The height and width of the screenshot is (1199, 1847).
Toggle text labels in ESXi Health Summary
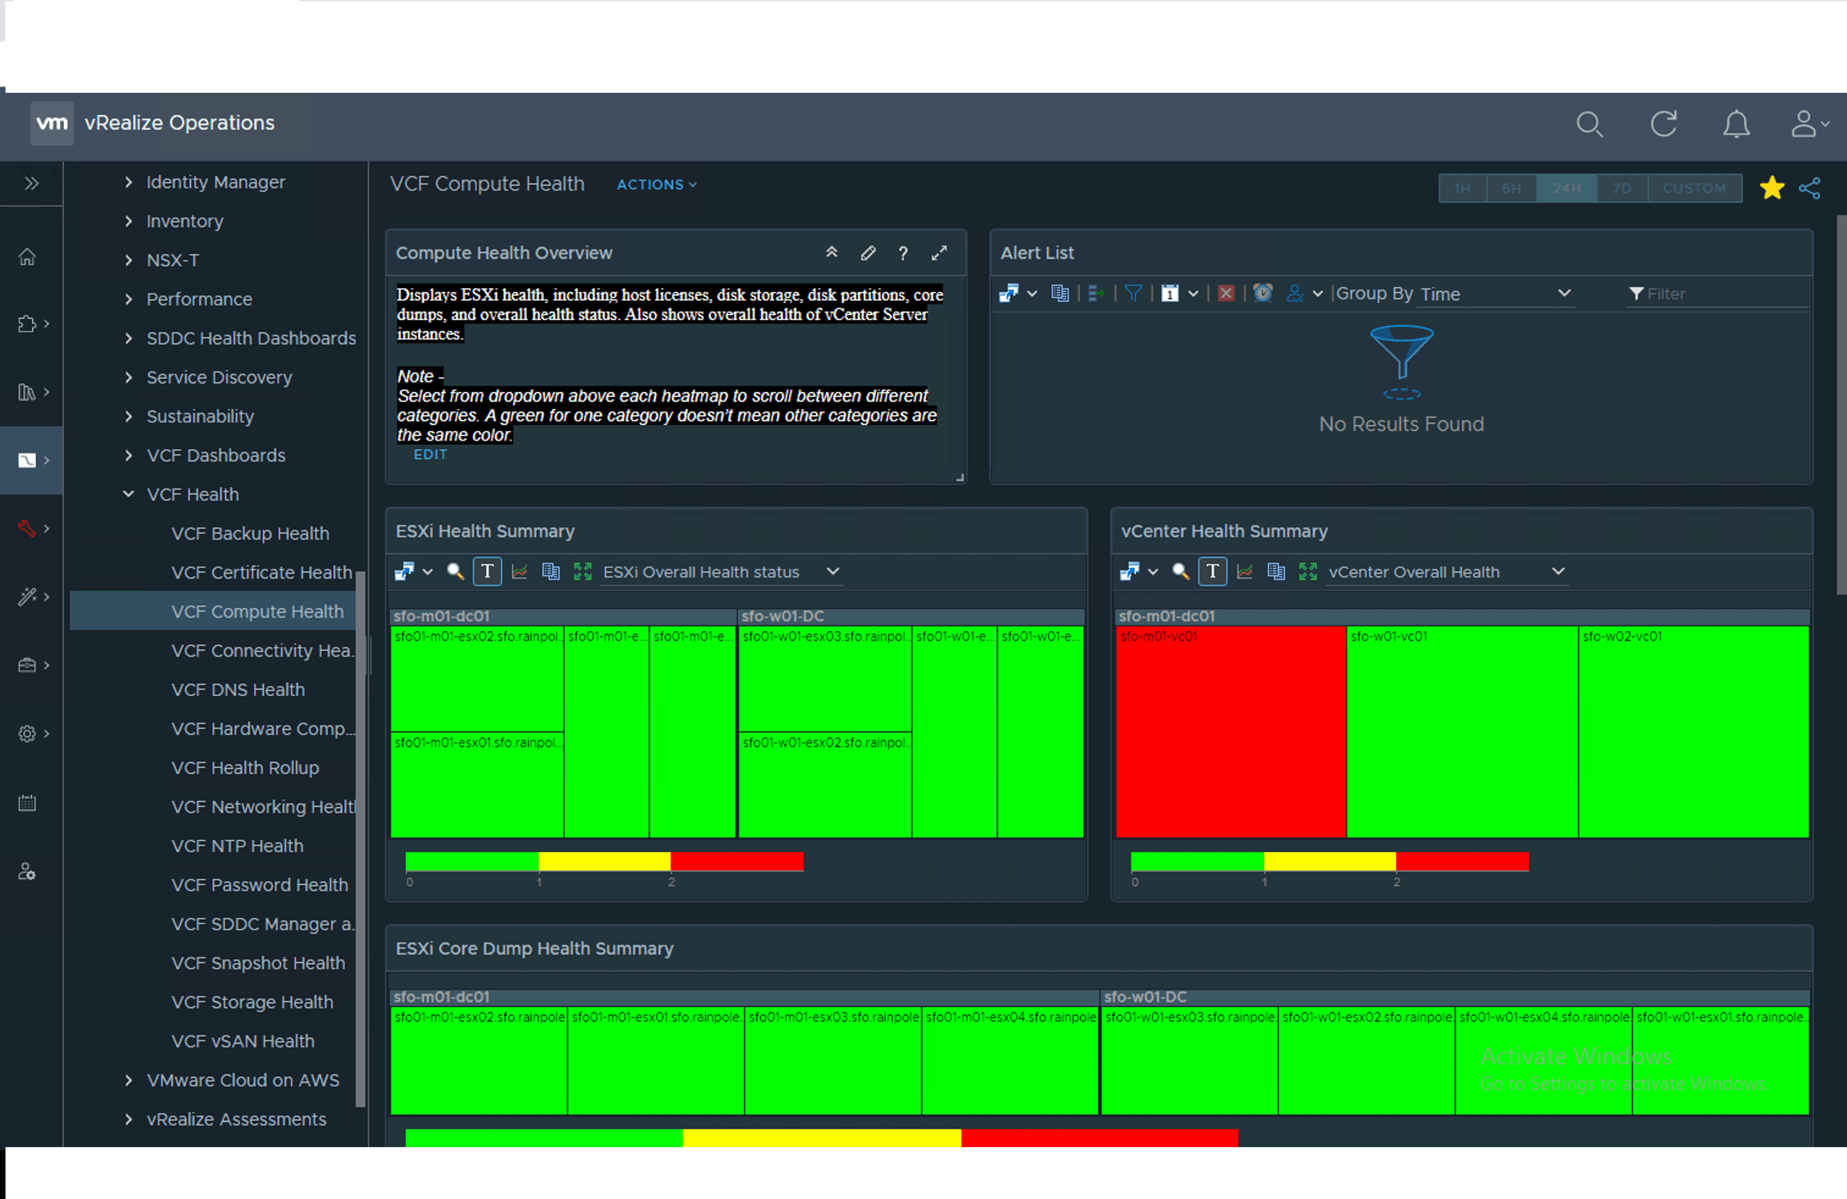(x=487, y=571)
